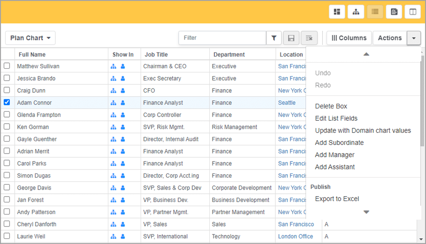Check the Gayle Guenther row checkbox
426x244 pixels.
click(x=7, y=139)
